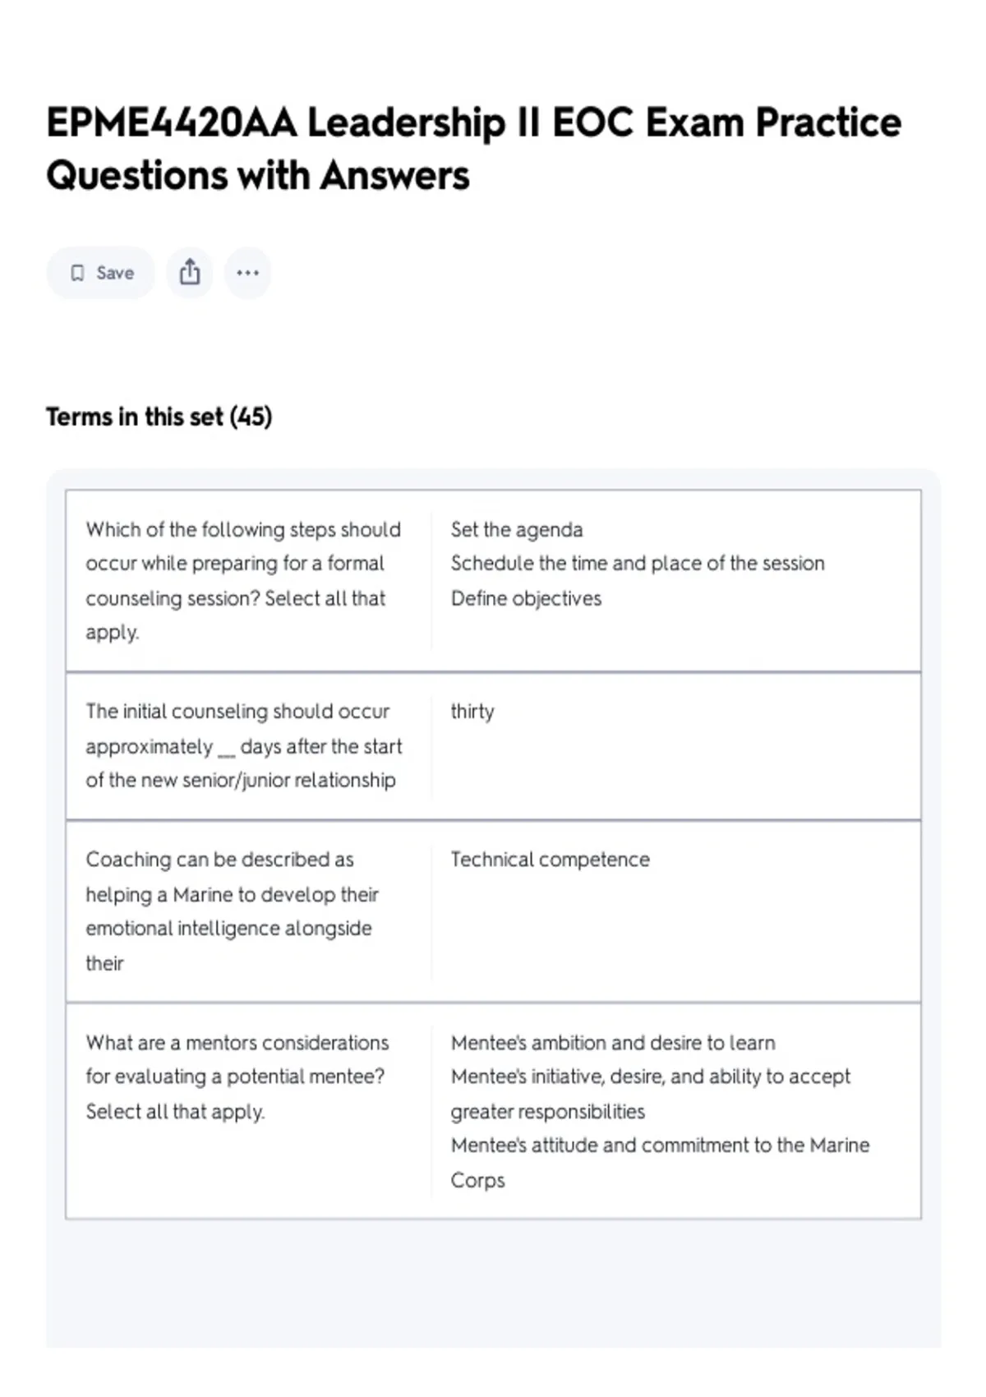Click 'Schedule the time and place' answer
The image size is (986, 1397).
click(x=638, y=564)
